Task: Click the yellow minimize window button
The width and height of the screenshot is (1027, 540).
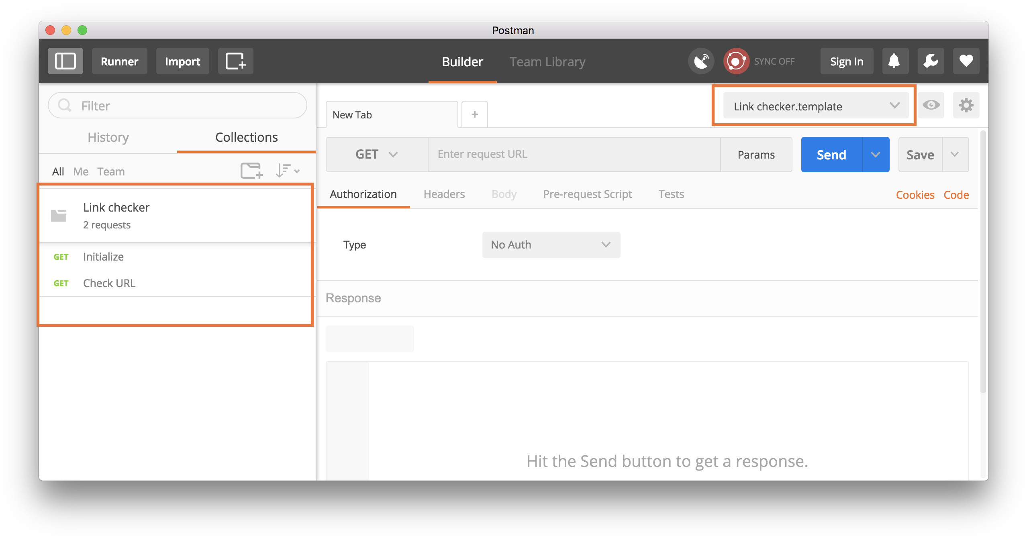Action: click(x=66, y=30)
